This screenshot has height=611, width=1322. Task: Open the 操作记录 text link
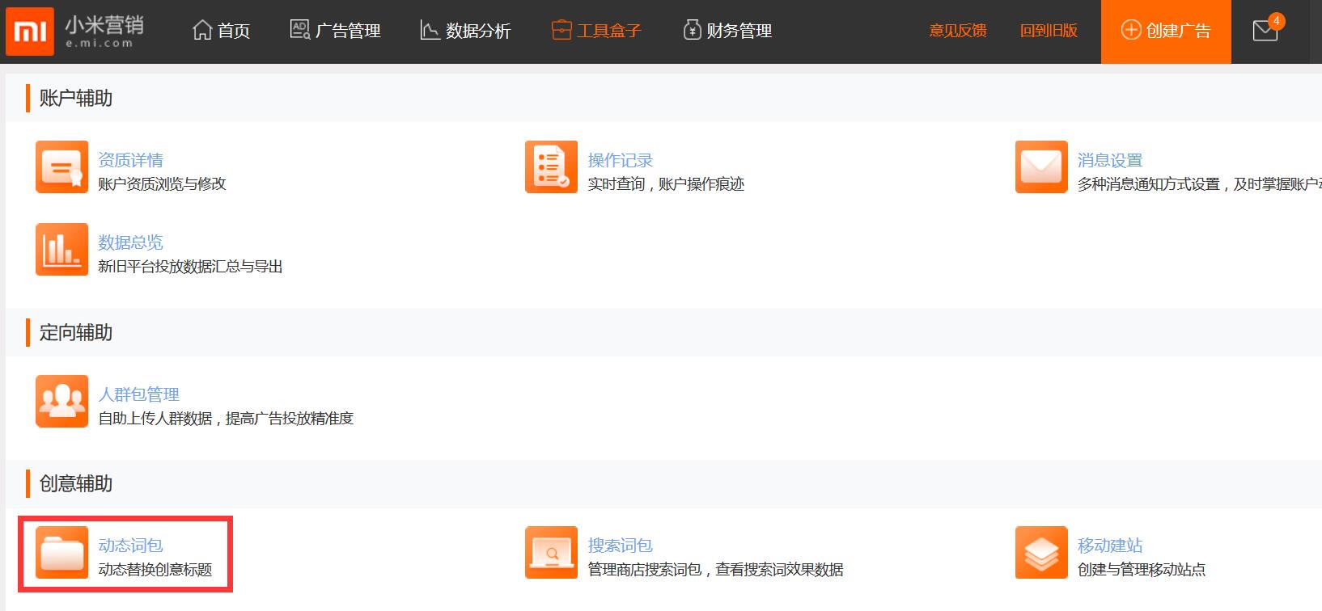[x=620, y=160]
